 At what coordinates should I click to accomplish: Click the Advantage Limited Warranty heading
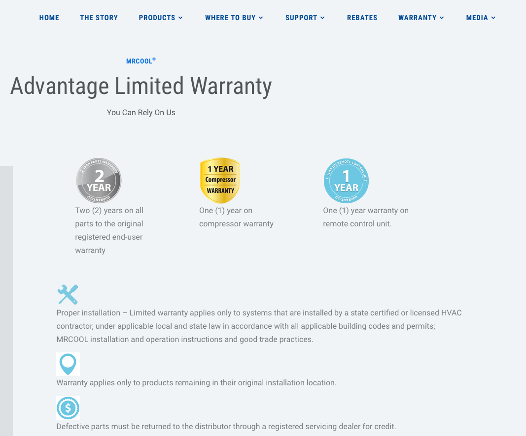[141, 86]
